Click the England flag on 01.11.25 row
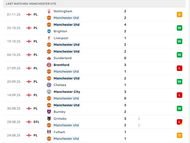 click(x=29, y=15)
